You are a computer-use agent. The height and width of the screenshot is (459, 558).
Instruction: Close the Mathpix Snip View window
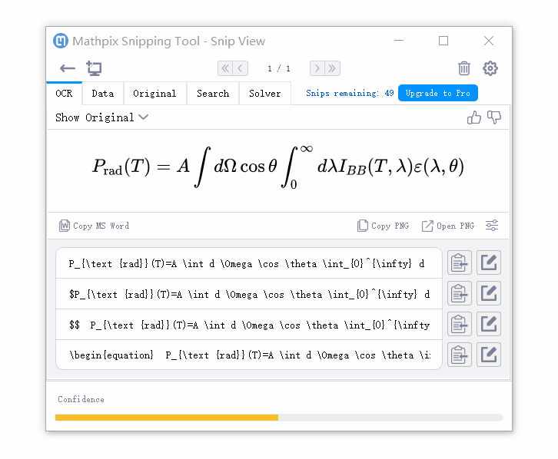click(x=489, y=41)
